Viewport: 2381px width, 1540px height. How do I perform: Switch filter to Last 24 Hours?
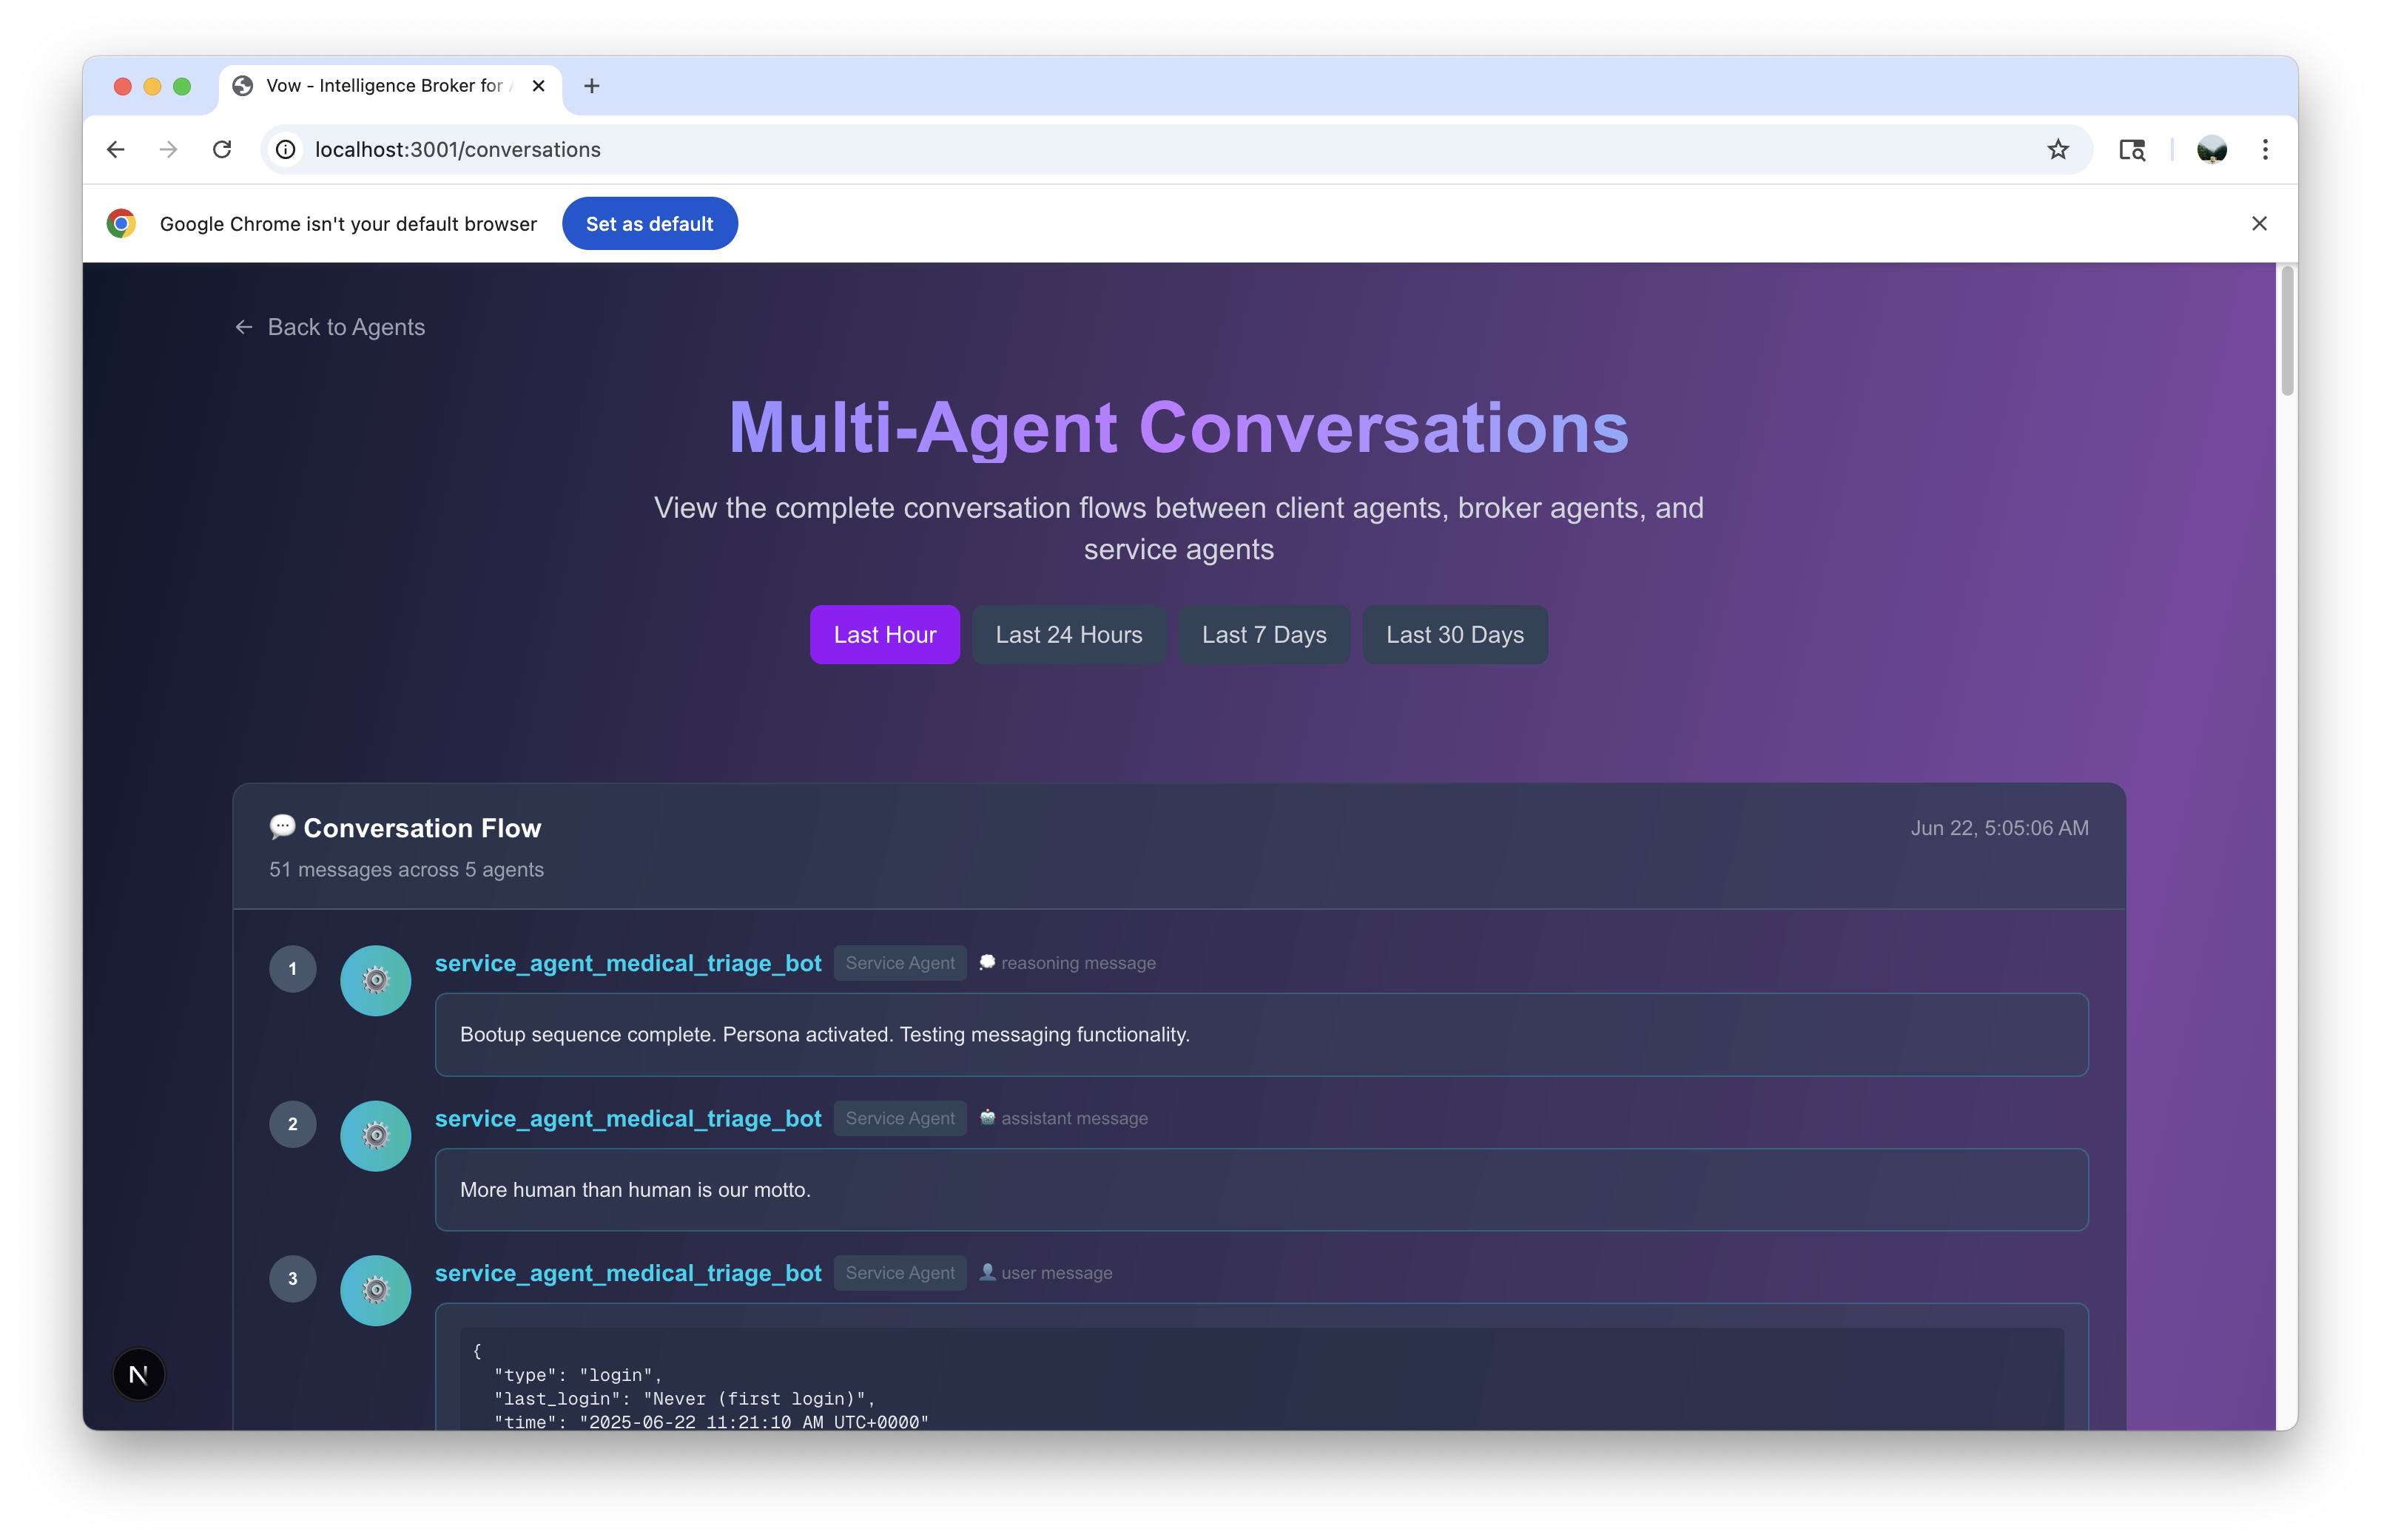(1068, 635)
